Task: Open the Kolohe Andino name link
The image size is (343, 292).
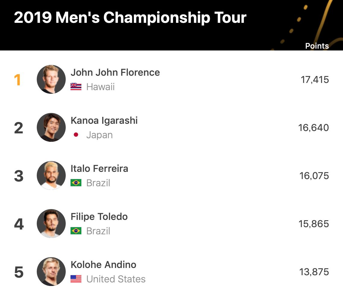Action: coord(103,265)
